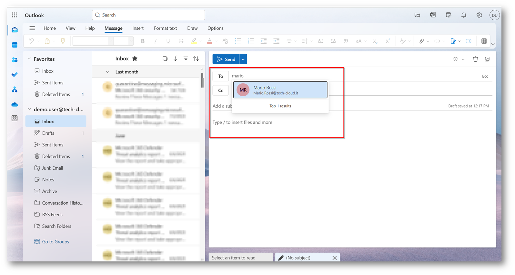This screenshot has height=275, width=515.
Task: Toggle the hamburger navigation pane button
Action: (32, 28)
